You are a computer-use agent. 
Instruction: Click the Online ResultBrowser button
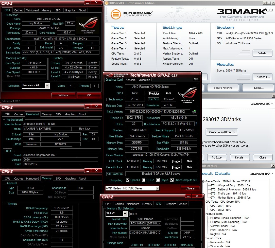pyautogui.click(x=222, y=132)
